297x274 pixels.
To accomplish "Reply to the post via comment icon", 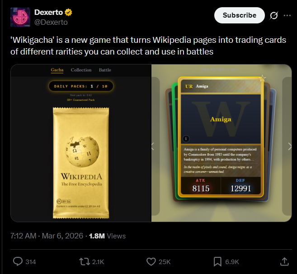I will (18, 261).
